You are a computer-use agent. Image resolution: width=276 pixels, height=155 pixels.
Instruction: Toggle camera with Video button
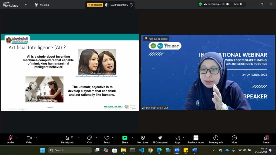click(29, 139)
